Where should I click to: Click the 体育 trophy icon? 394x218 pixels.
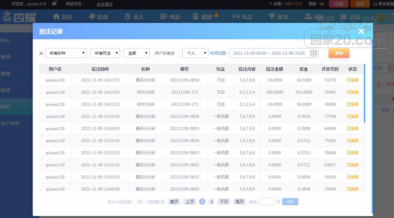[272, 17]
